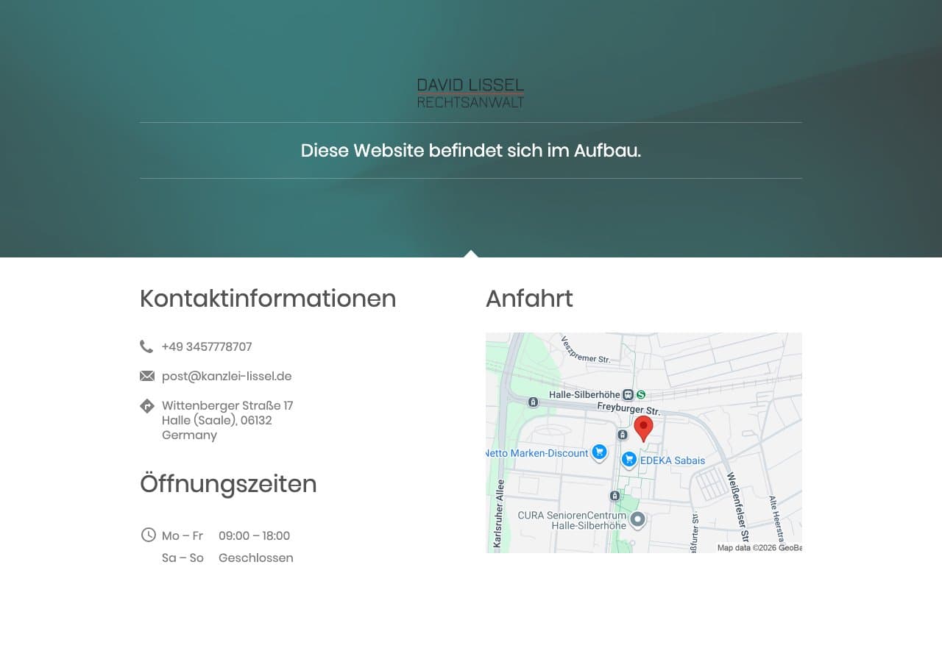Click the CURA SeniorenCentrum gray map marker
942x662 pixels.
637,519
